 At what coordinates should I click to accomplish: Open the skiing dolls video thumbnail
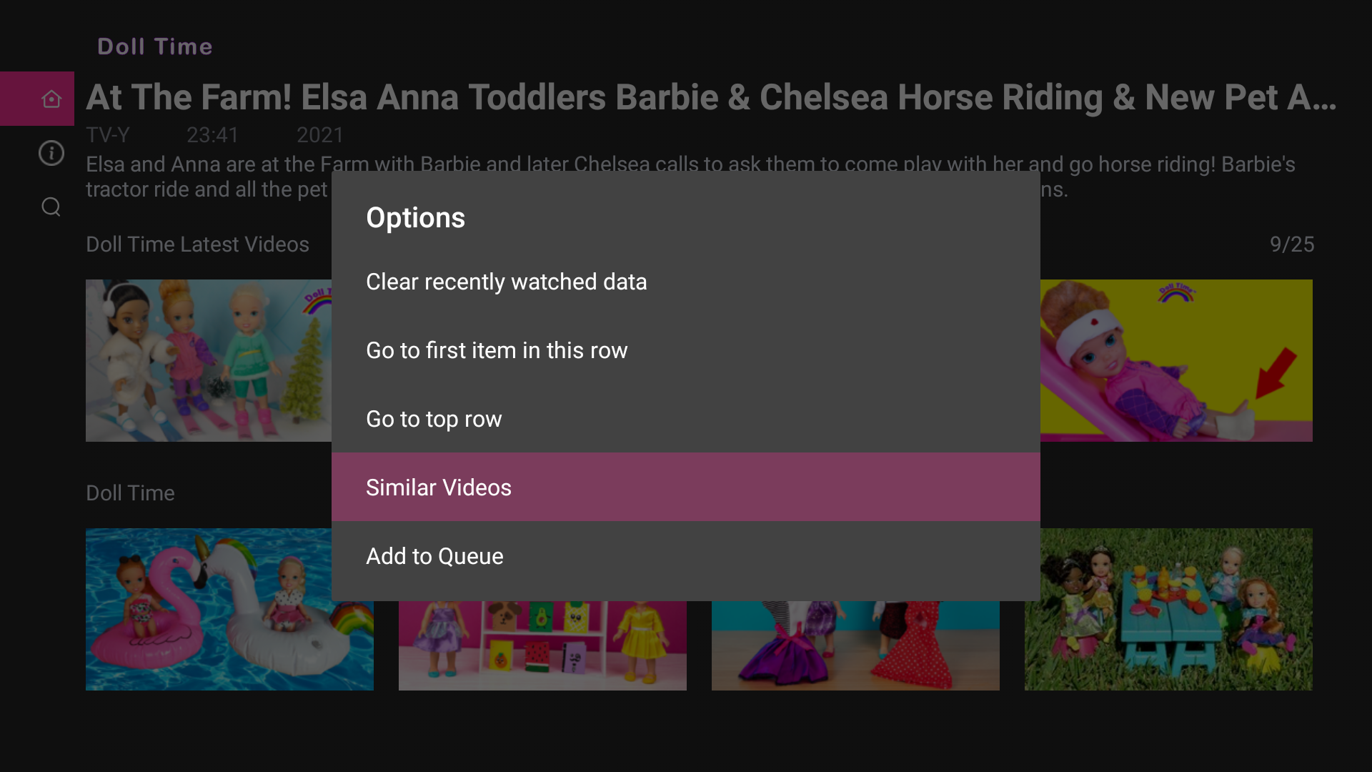point(207,360)
